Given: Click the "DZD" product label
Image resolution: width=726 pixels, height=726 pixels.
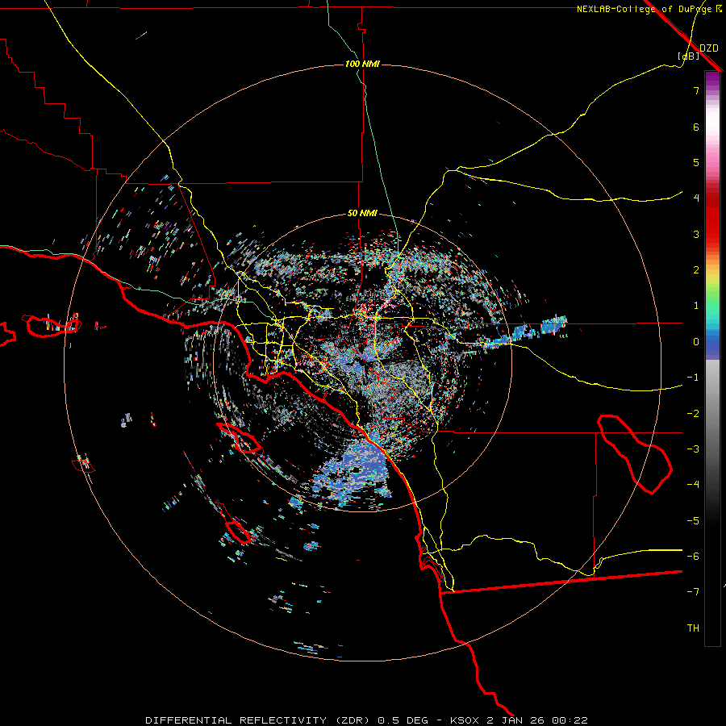Looking at the screenshot, I should click(x=709, y=48).
